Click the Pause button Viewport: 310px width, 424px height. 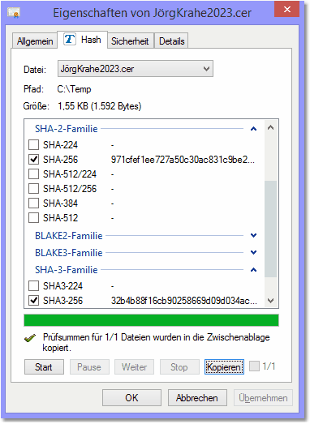tap(89, 367)
